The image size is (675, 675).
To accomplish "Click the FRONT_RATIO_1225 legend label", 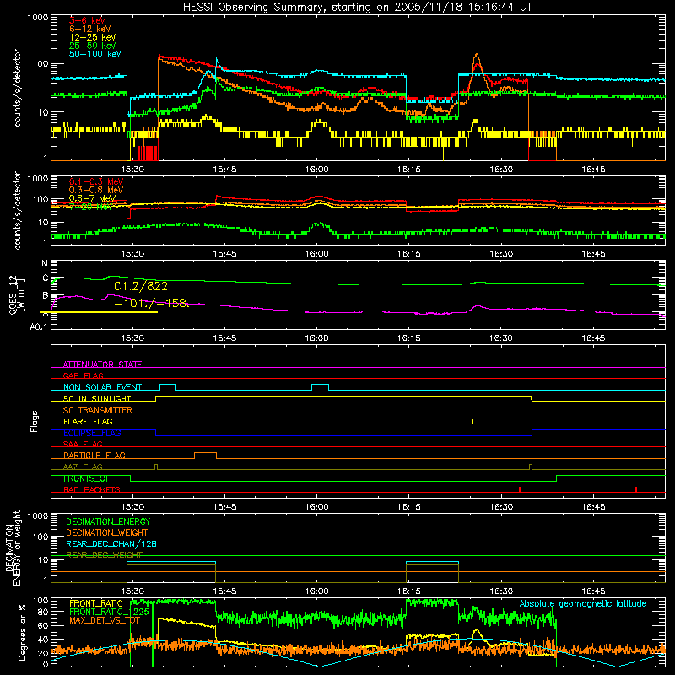I will coord(109,612).
